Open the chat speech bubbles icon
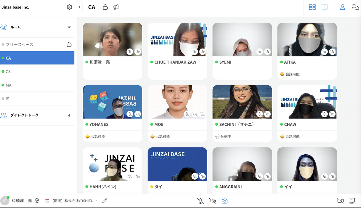Screen dimensions: 361x208 pos(355,7)
